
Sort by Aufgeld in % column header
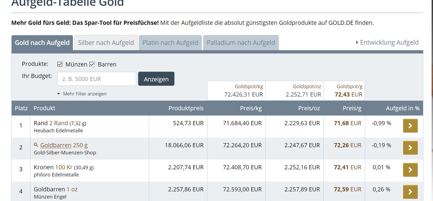403,108
